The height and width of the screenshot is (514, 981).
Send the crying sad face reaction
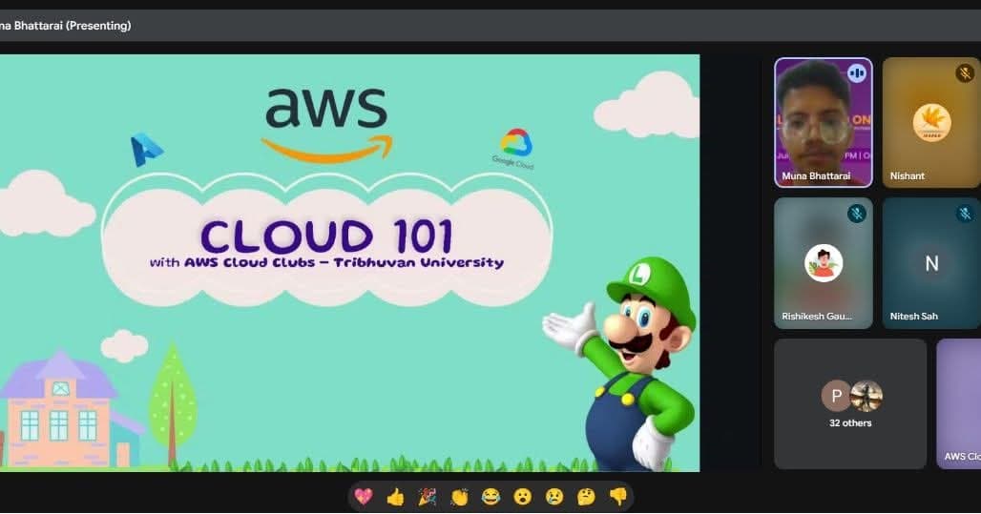point(554,496)
